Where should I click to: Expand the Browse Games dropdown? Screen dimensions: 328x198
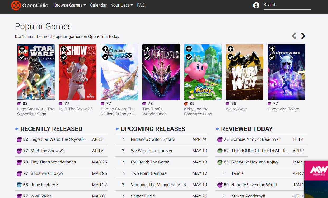(70, 5)
